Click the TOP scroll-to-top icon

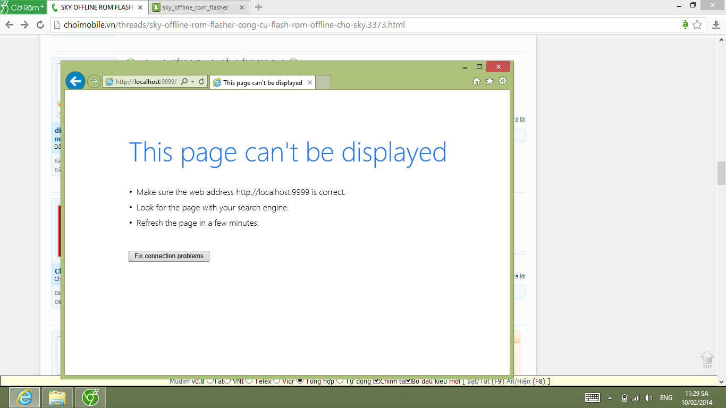coord(707,359)
